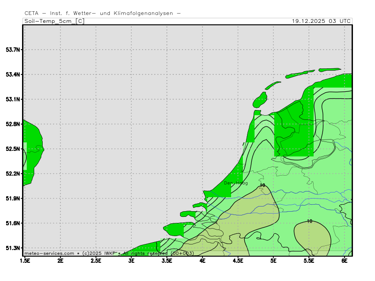This screenshot has width=375, height=281.
Task: Click the 52.5N latitude axis label
Action: tap(13, 149)
